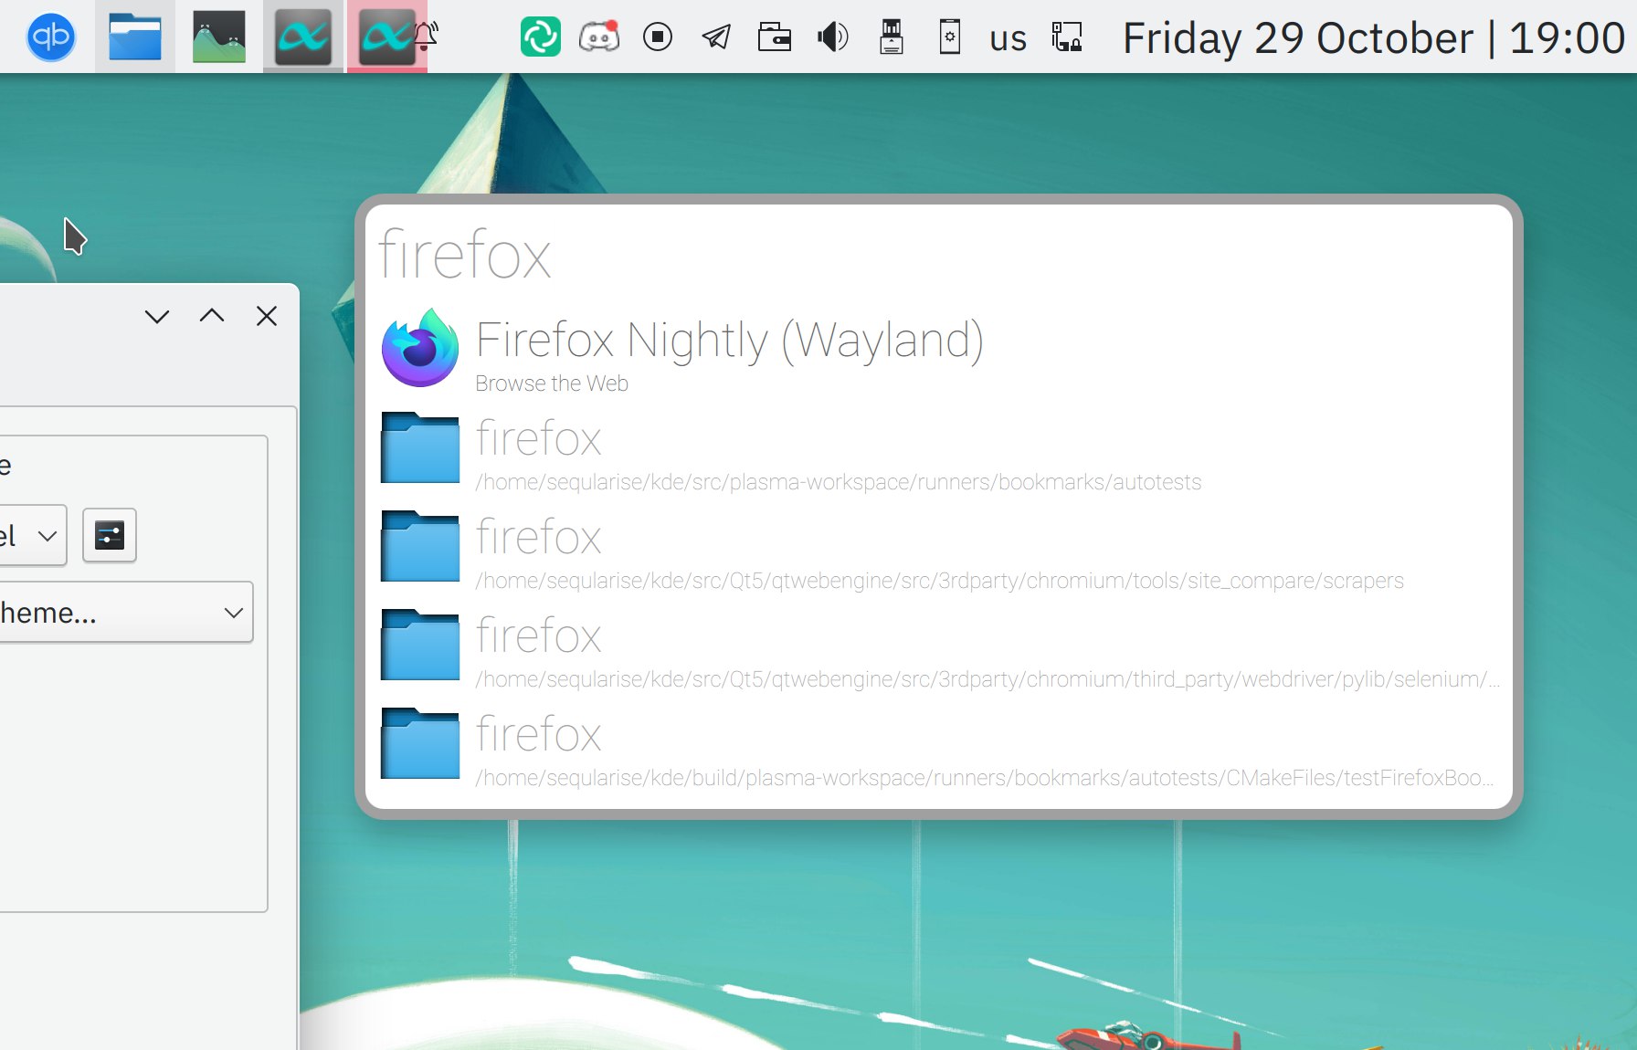1637x1050 pixels.
Task: Switch to the first Akregator-style task icon
Action: coord(303,37)
